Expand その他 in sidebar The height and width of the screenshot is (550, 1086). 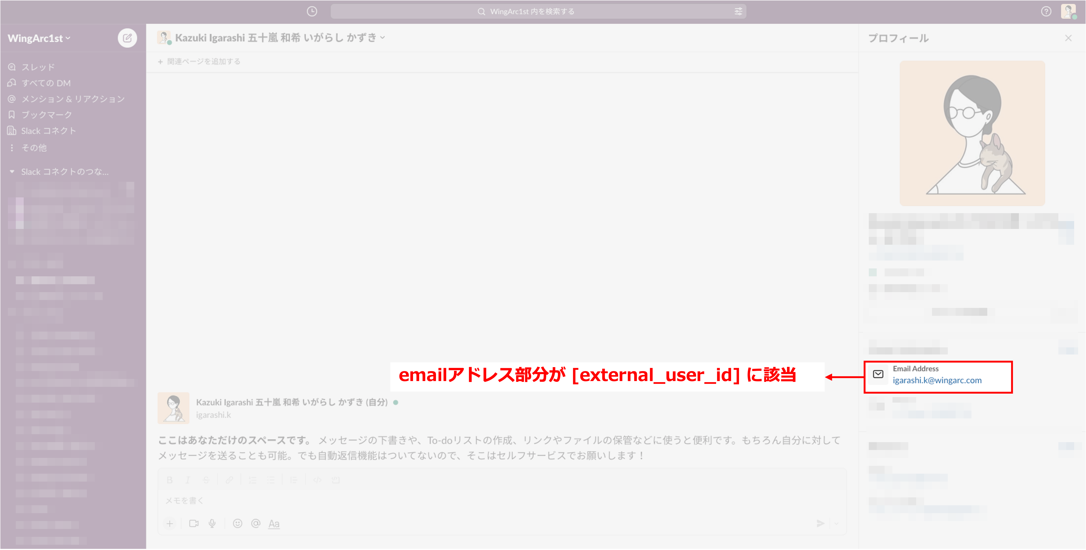[x=27, y=148]
